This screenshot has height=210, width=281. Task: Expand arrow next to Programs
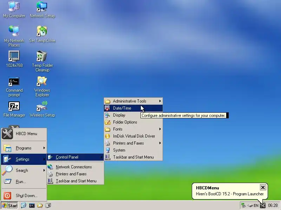coord(44,148)
